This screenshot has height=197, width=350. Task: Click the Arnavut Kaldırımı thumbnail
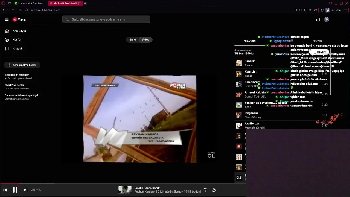pyautogui.click(x=239, y=94)
